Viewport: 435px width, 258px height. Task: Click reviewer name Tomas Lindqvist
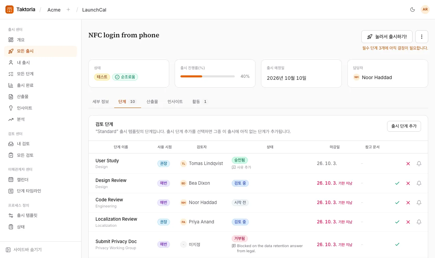coord(206,164)
